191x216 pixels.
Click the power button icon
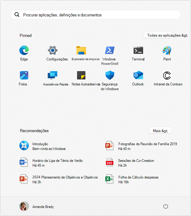click(x=166, y=206)
